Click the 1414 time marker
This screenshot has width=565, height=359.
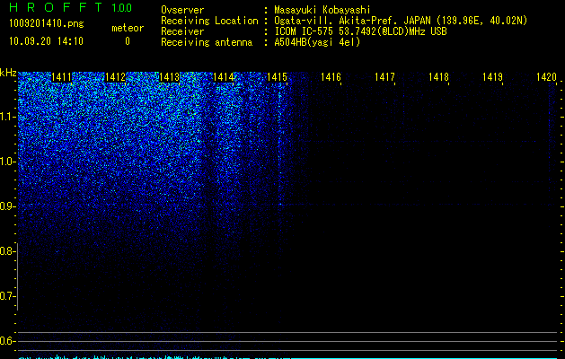point(223,77)
